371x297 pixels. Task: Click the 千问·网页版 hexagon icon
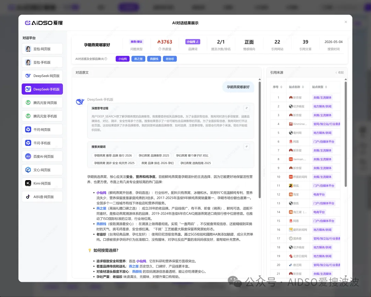28,130
